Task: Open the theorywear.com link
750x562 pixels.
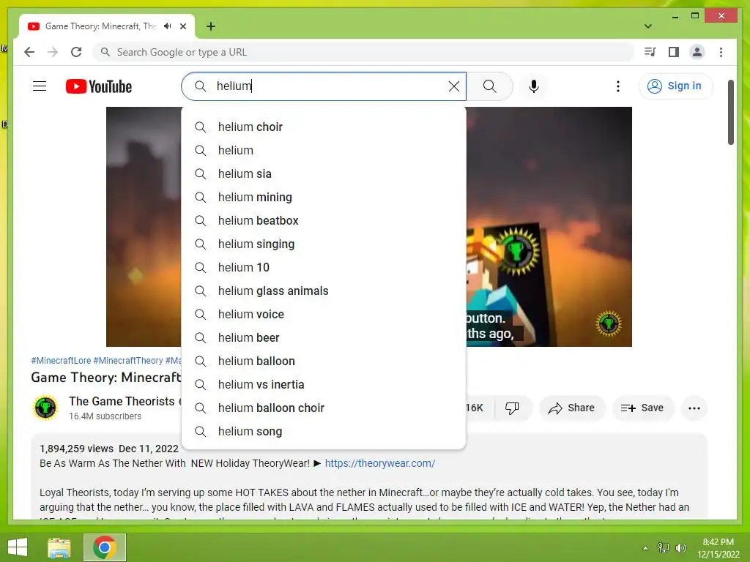Action: click(x=380, y=463)
